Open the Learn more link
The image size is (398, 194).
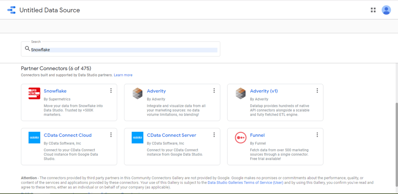(x=123, y=75)
